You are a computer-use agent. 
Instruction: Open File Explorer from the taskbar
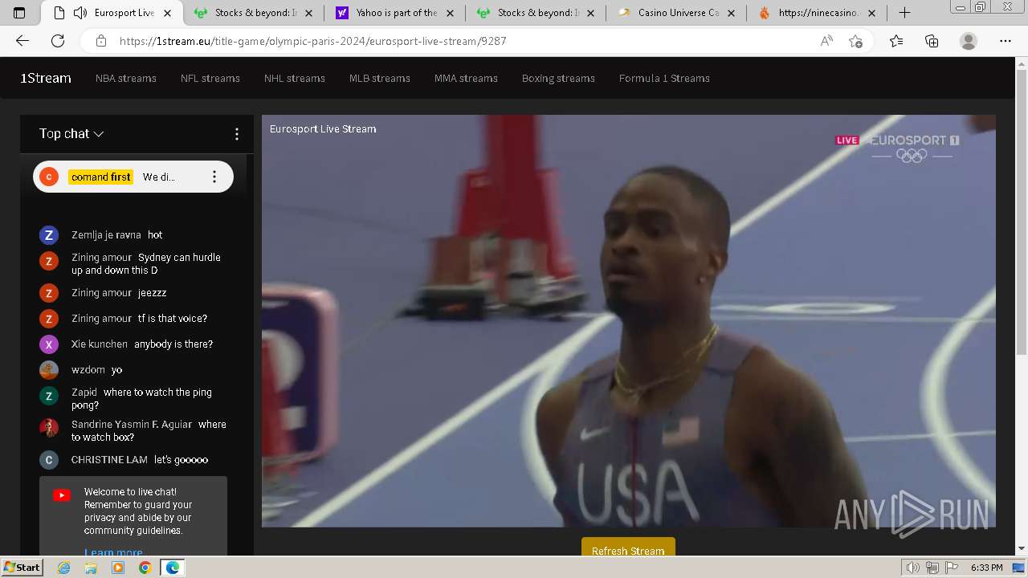pyautogui.click(x=91, y=568)
